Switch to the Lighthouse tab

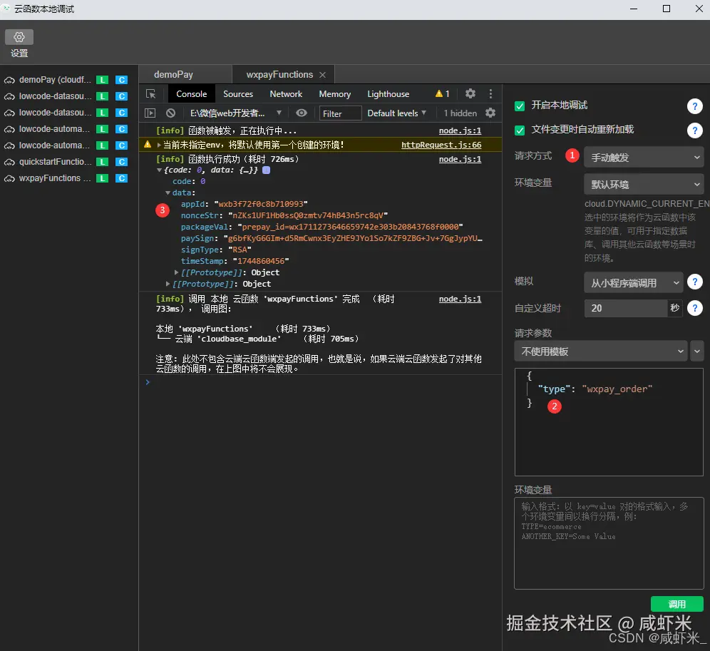click(388, 94)
